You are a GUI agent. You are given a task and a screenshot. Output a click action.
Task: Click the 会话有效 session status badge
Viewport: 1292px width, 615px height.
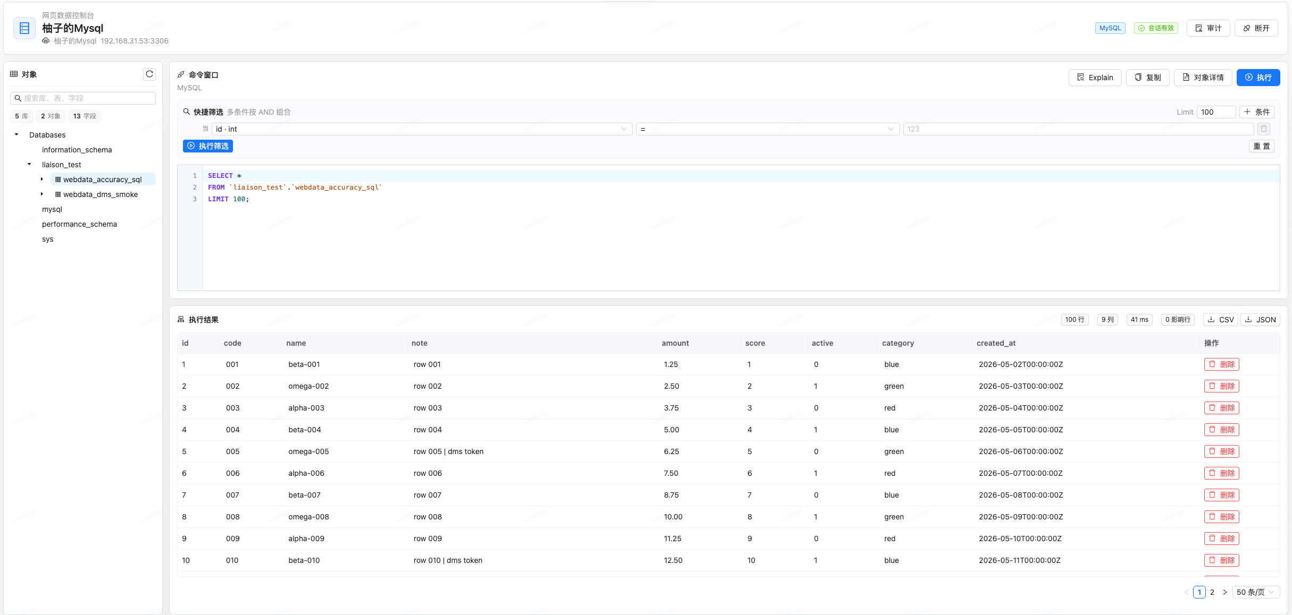(1156, 28)
